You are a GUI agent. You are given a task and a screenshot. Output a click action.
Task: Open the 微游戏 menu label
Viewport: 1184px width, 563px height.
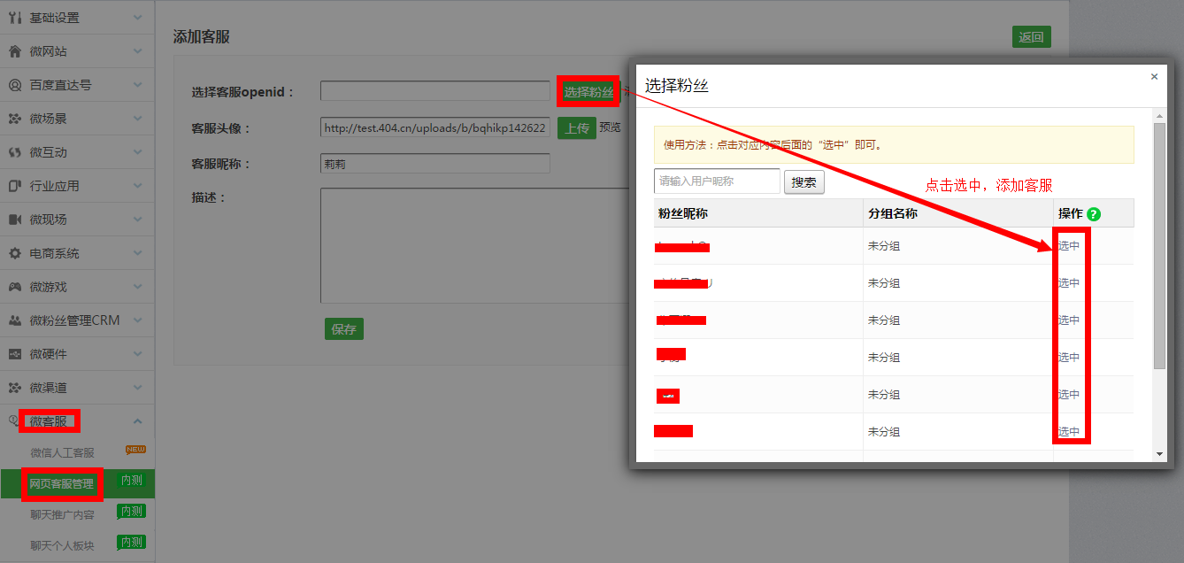pos(48,287)
